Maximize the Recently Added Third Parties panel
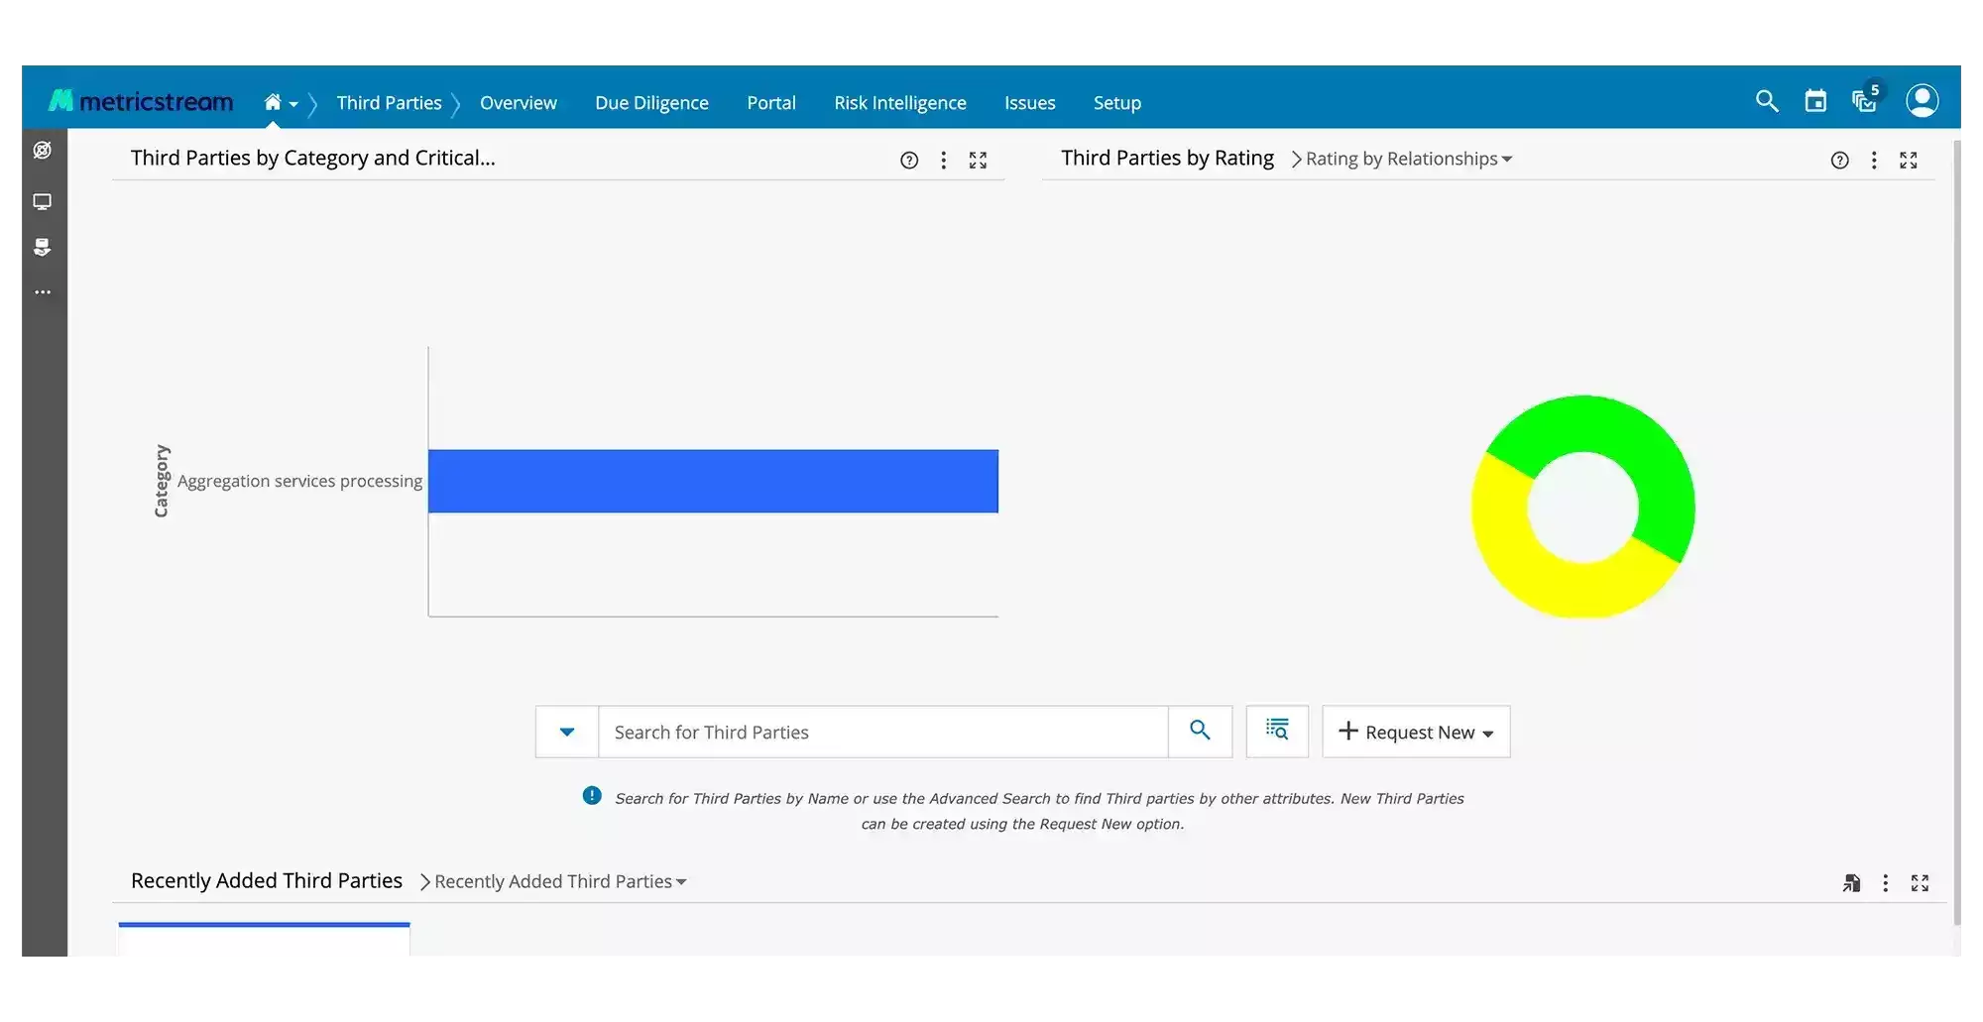The height and width of the screenshot is (1022, 1983). click(x=1920, y=883)
